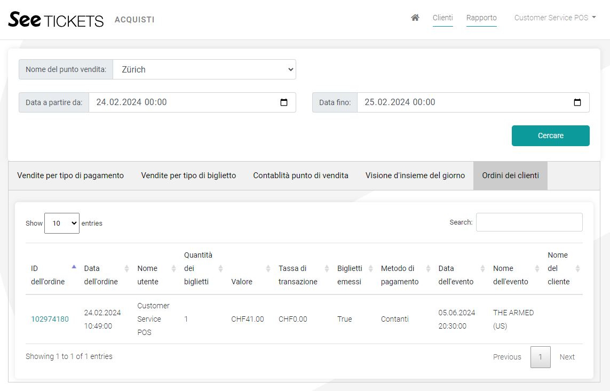Image resolution: width=610 pixels, height=391 pixels.
Task: Go to Next page of results
Action: pyautogui.click(x=567, y=357)
